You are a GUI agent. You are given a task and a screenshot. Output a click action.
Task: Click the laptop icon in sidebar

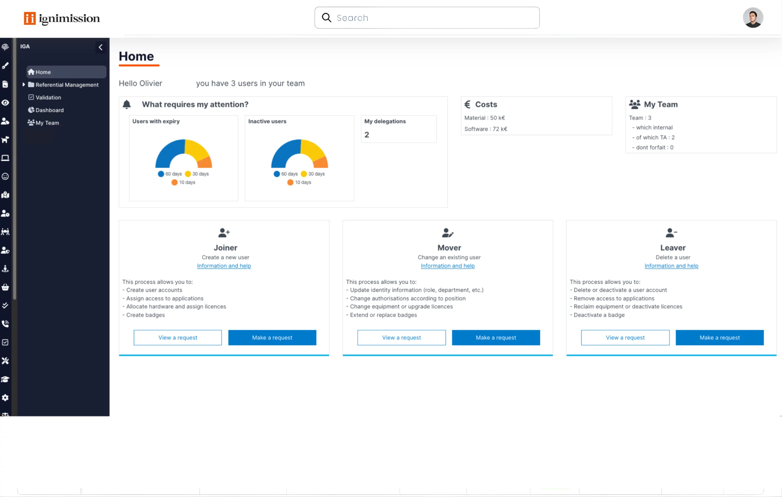(5, 158)
